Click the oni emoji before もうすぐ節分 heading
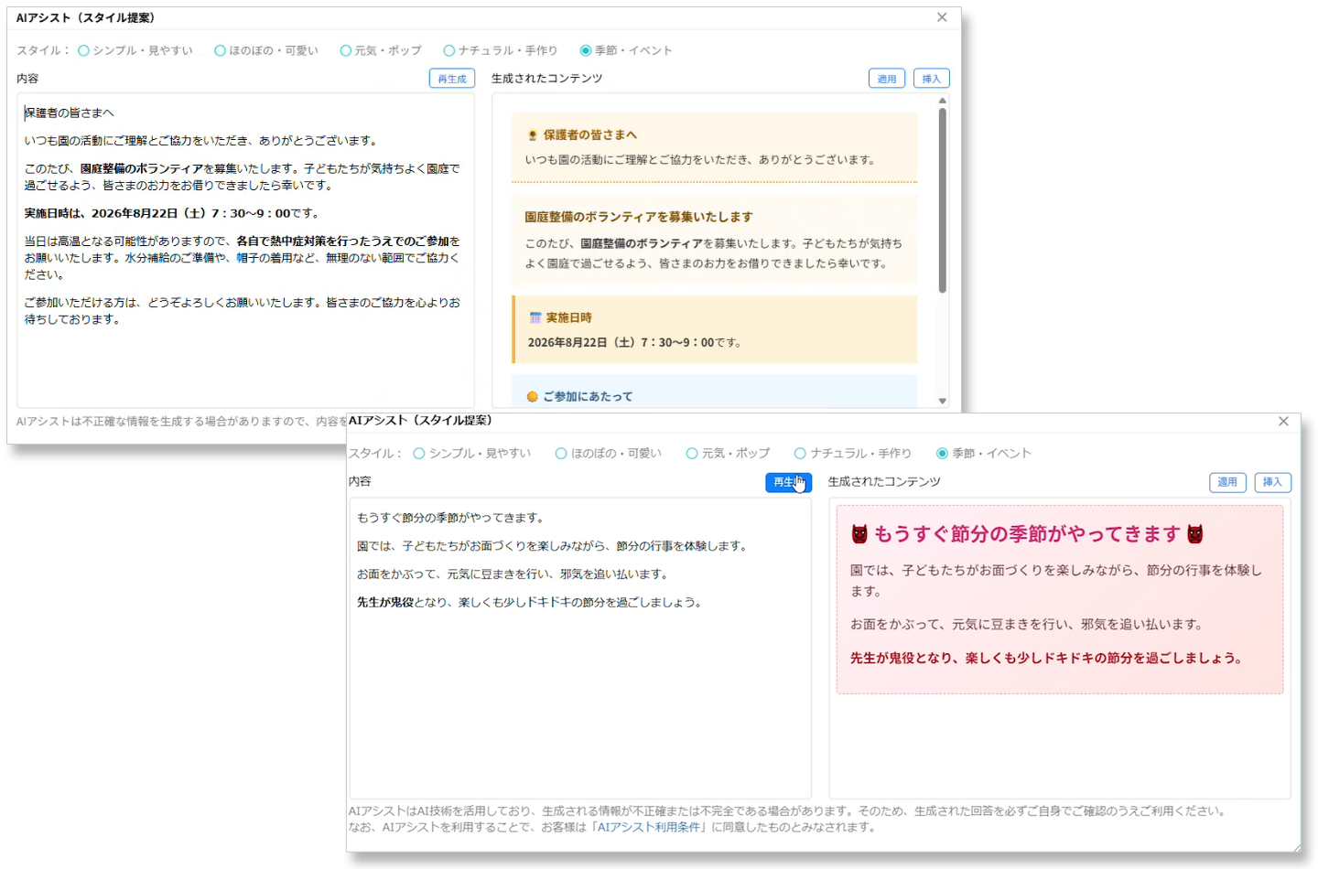 click(859, 534)
